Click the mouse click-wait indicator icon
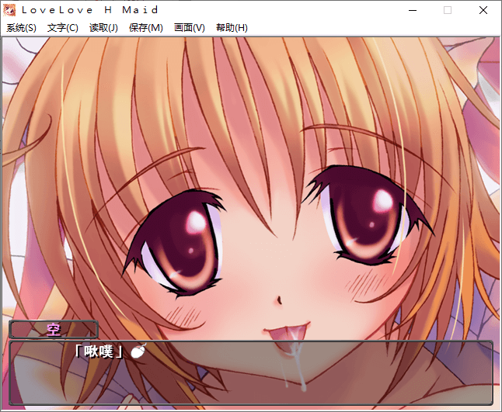The width and height of the screenshot is (502, 412). click(138, 351)
